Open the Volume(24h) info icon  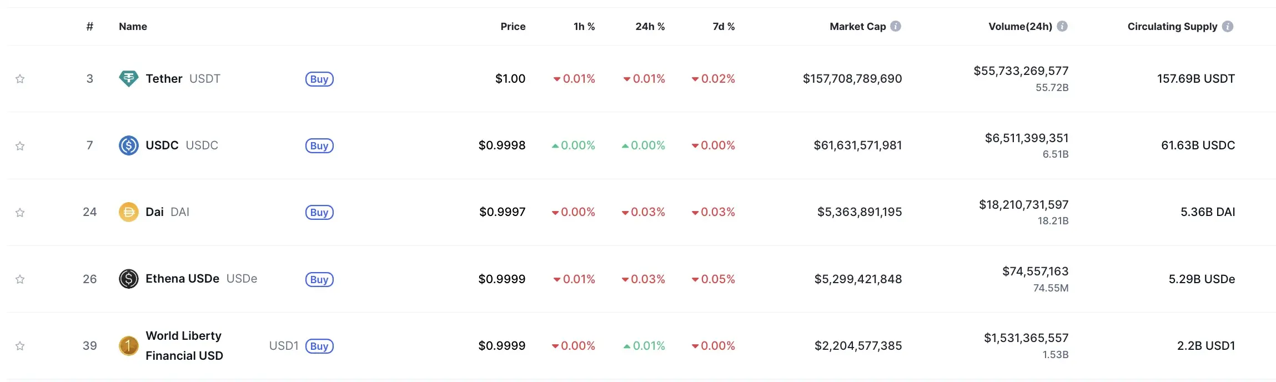coord(1062,26)
